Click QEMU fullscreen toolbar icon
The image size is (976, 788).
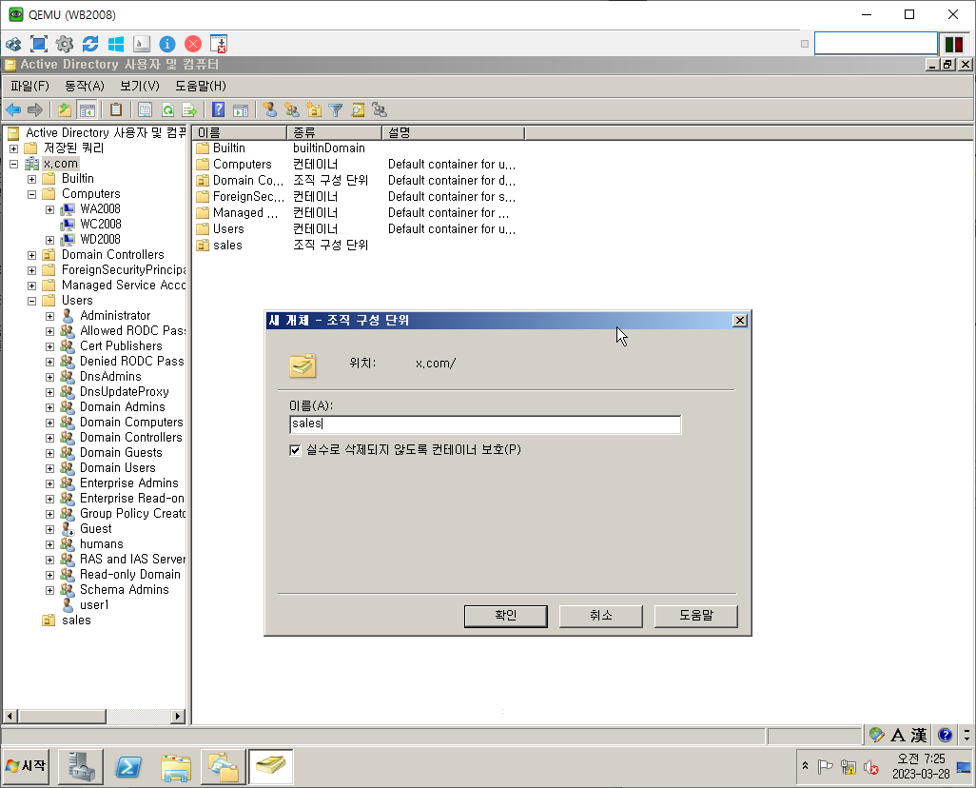point(39,44)
